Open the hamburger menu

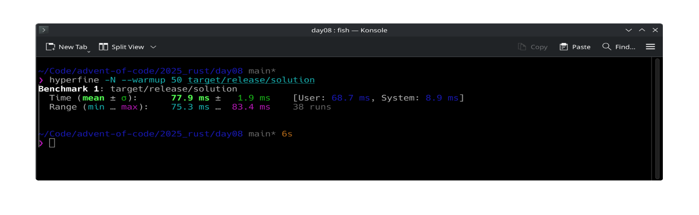coord(650,47)
